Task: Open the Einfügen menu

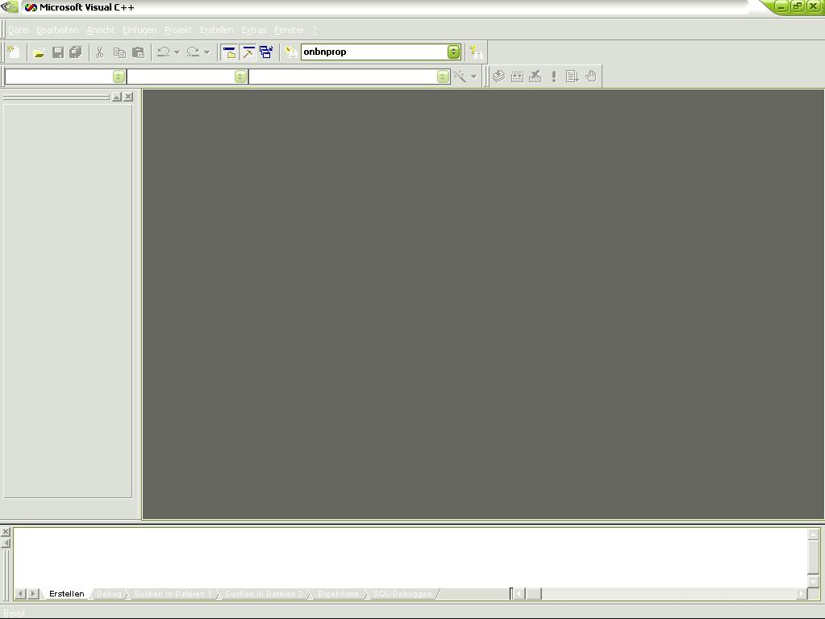Action: coord(140,30)
